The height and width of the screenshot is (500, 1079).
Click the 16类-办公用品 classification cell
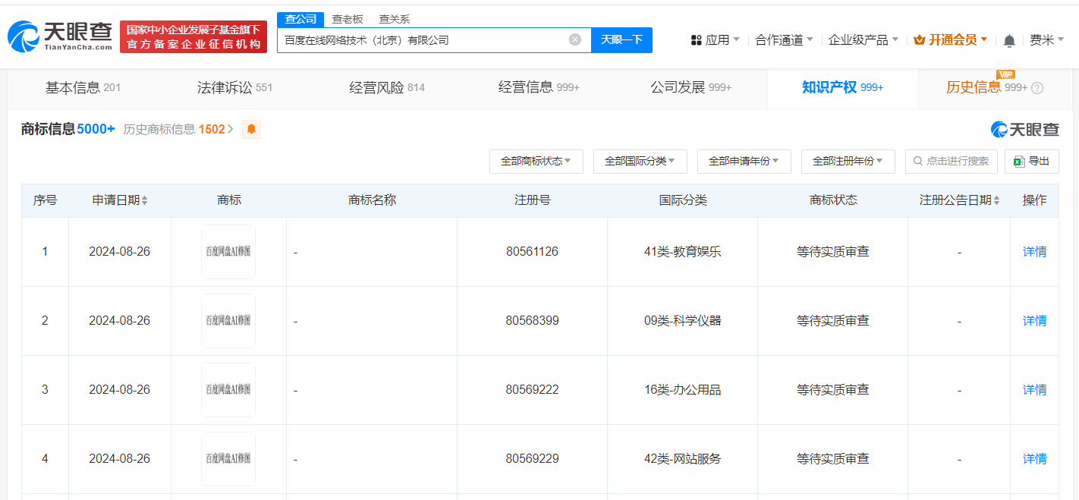(682, 390)
